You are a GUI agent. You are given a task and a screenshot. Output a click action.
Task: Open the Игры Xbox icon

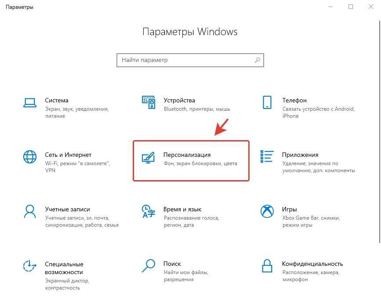267,211
